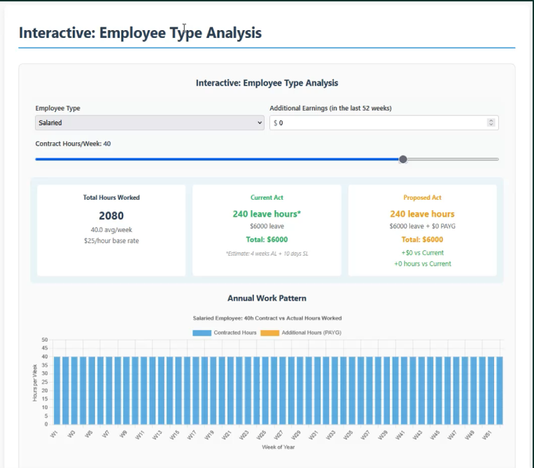Click the Total Hours Worked card value 2080
The height and width of the screenshot is (468, 534).
point(111,216)
